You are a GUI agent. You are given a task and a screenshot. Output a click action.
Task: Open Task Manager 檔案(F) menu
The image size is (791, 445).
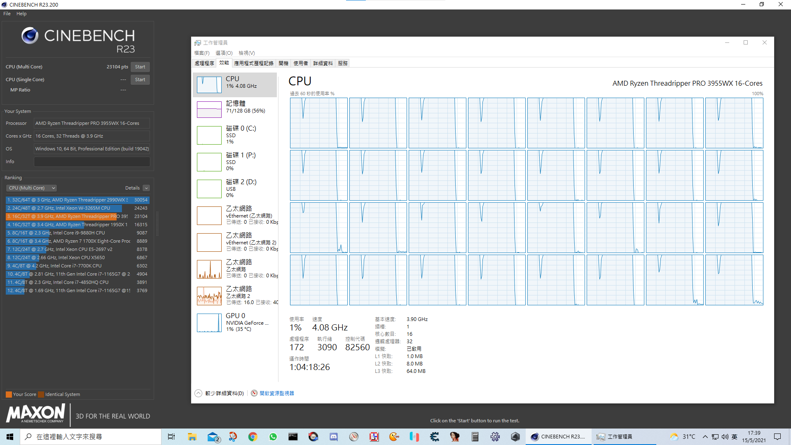pyautogui.click(x=202, y=53)
